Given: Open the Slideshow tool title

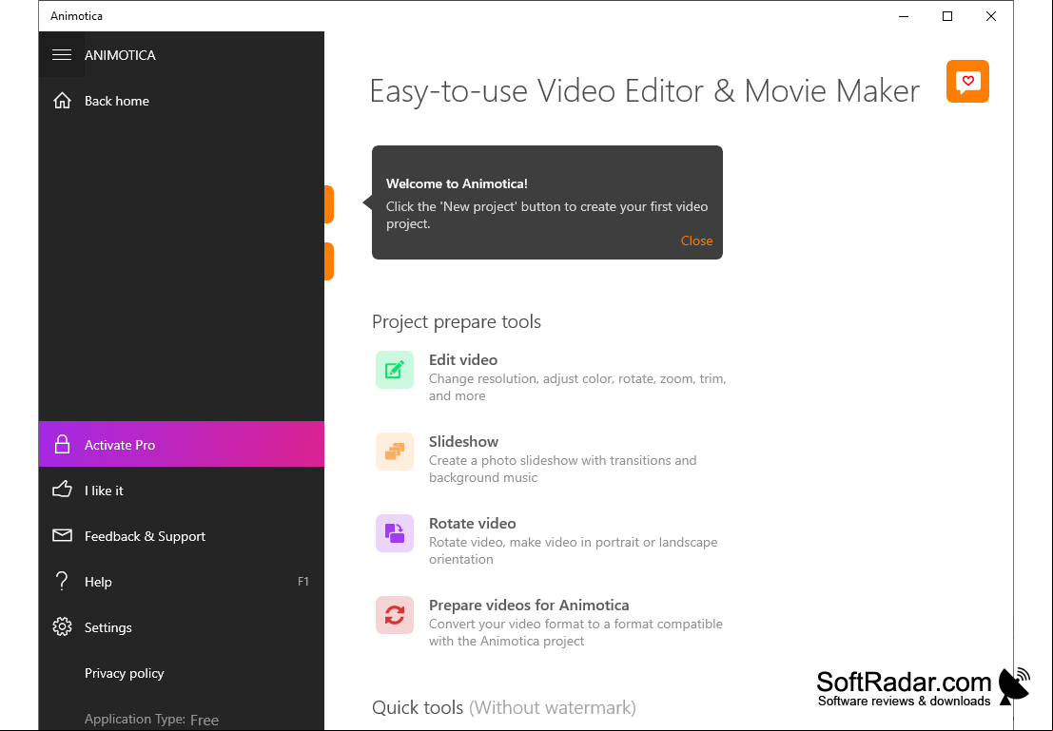Looking at the screenshot, I should pyautogui.click(x=463, y=442).
